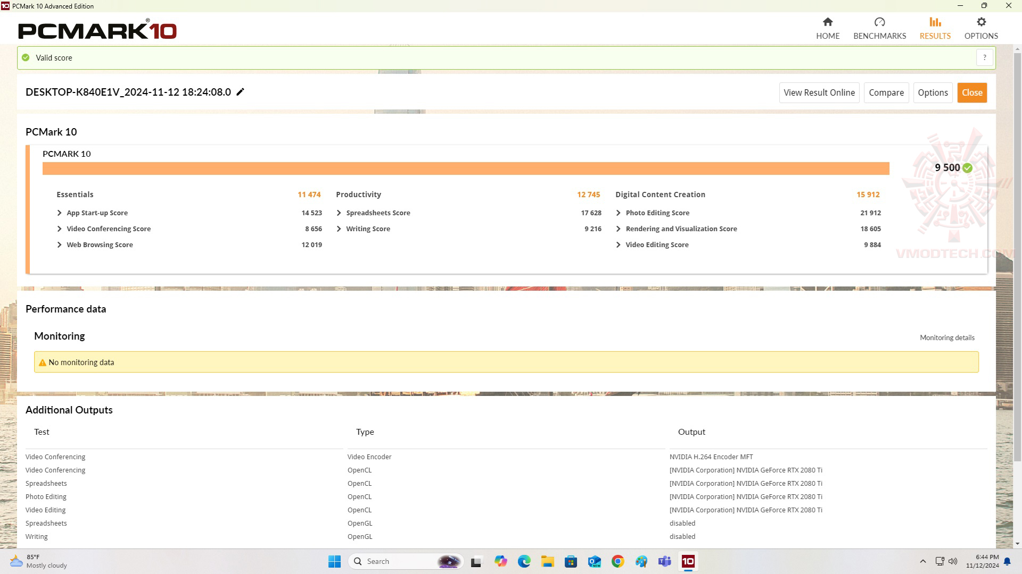1022x574 pixels.
Task: Expand Spreadsheets Score breakdown
Action: point(339,213)
